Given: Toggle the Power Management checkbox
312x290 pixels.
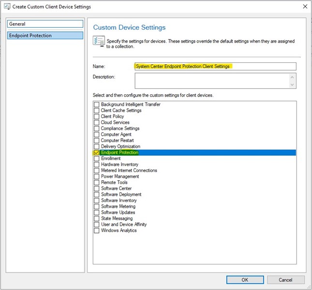Looking at the screenshot, I should click(x=97, y=177).
